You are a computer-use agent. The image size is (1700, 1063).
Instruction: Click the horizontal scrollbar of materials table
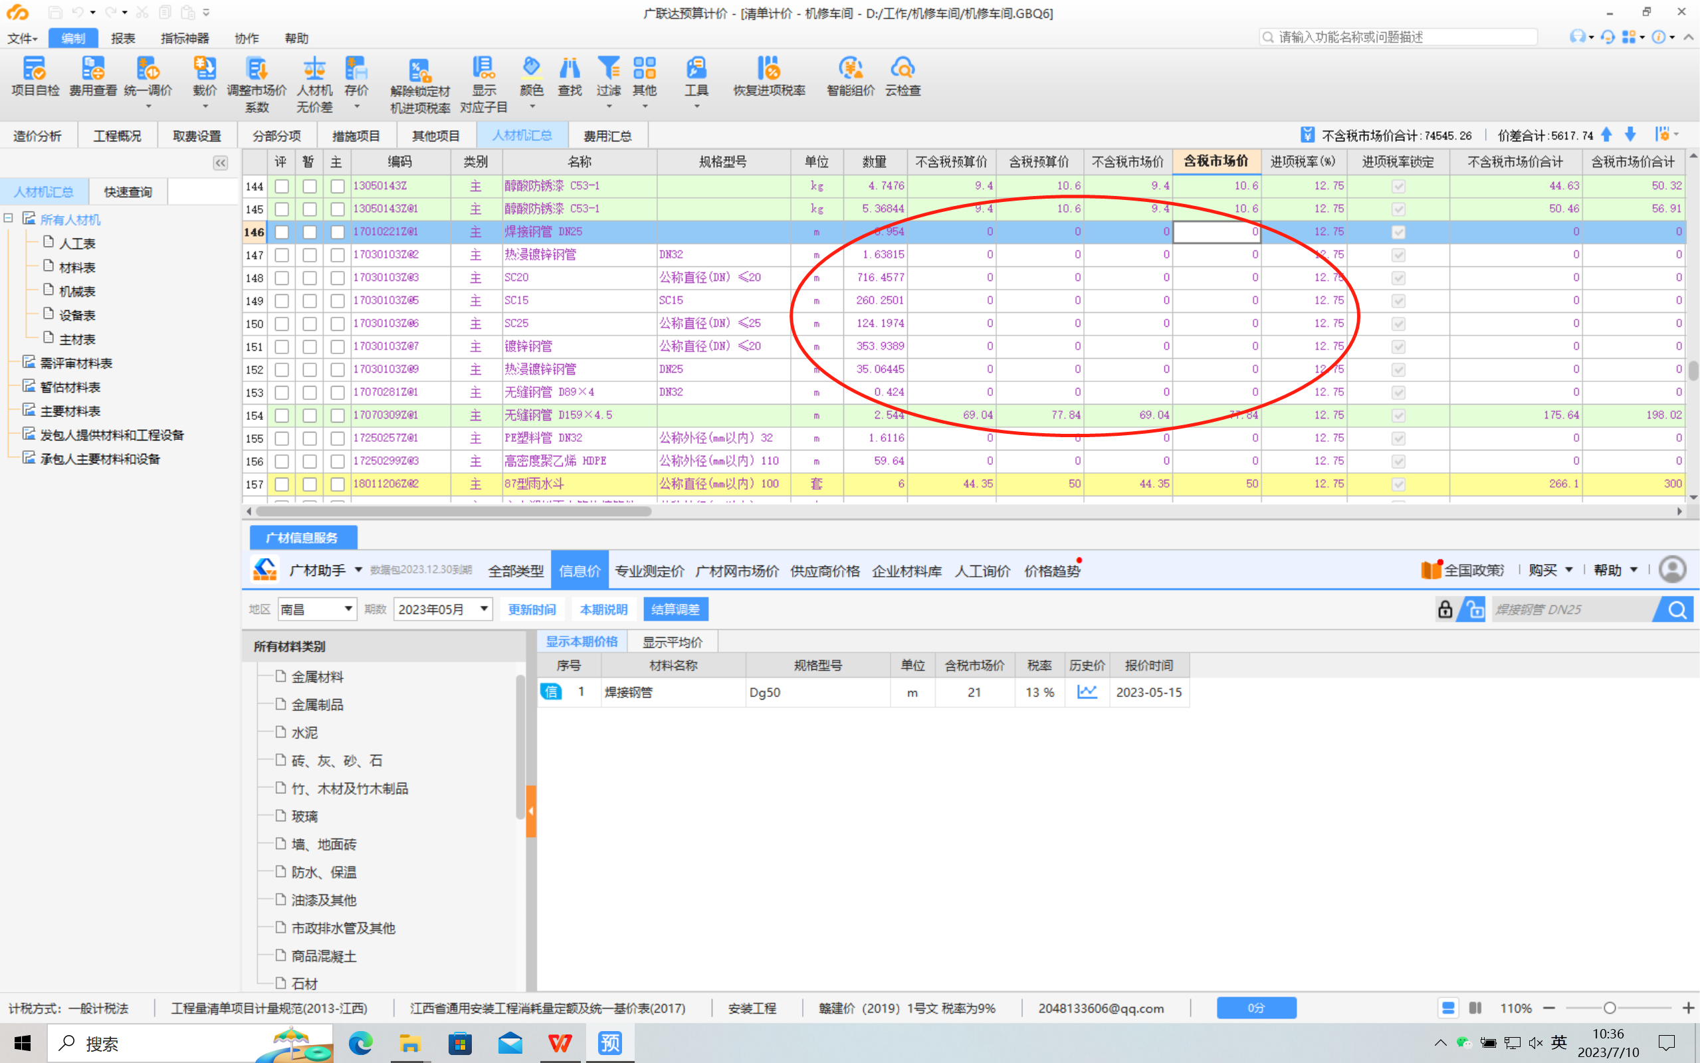tap(454, 512)
